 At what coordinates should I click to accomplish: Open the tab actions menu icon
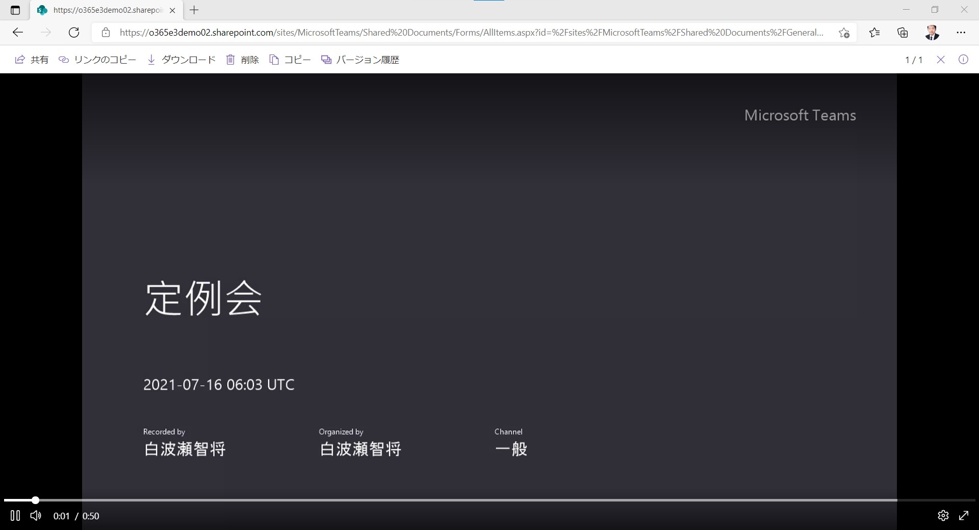15,10
